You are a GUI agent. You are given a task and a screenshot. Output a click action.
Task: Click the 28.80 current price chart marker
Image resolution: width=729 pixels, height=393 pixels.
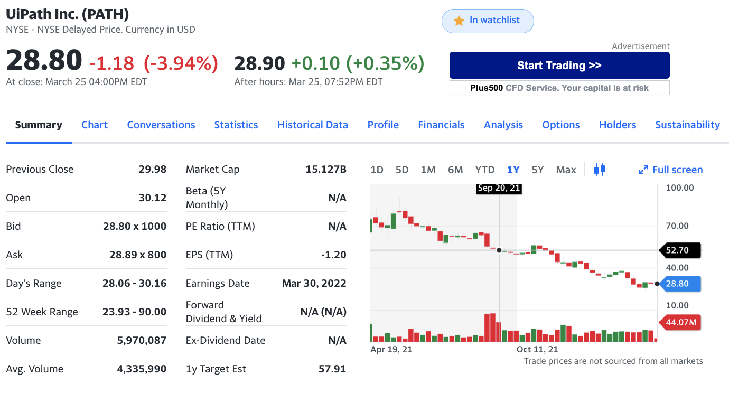[680, 284]
